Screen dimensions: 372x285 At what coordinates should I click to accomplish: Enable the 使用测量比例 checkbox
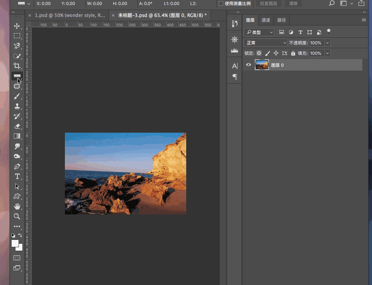221,3
